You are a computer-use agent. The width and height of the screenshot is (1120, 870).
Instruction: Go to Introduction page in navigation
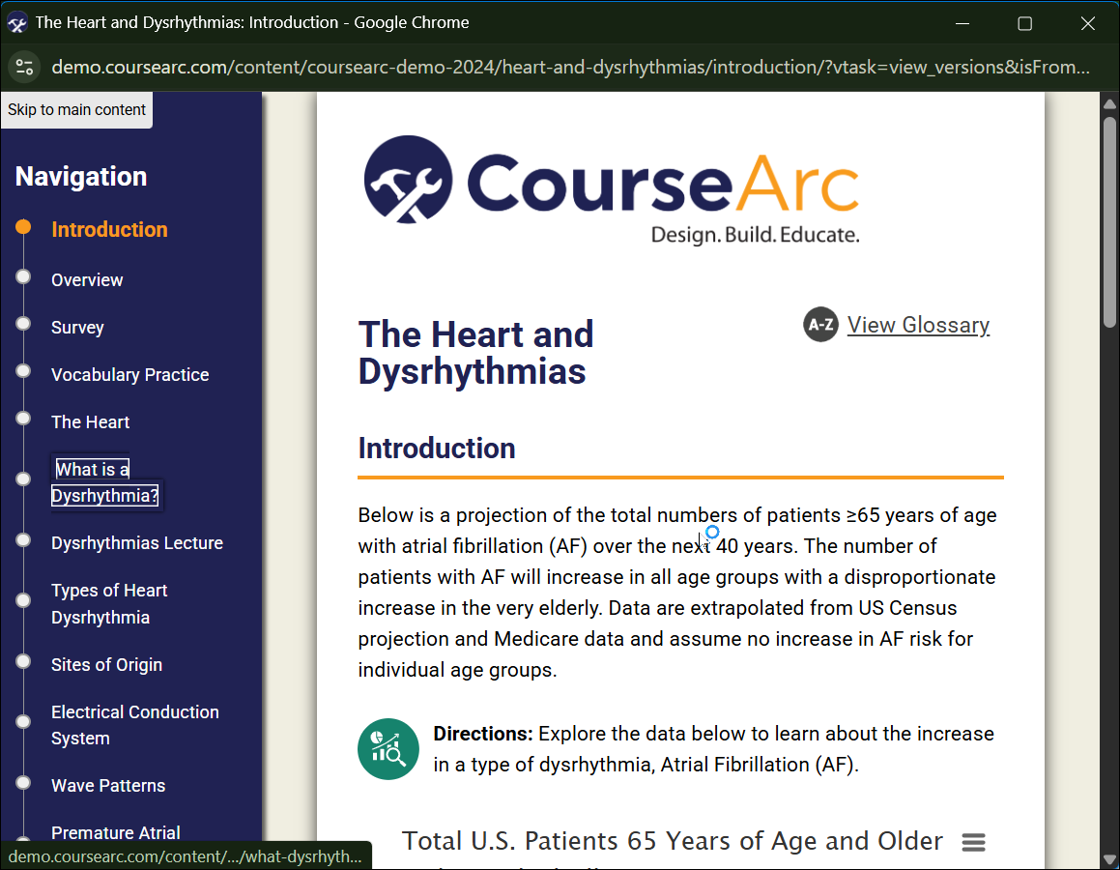109,229
